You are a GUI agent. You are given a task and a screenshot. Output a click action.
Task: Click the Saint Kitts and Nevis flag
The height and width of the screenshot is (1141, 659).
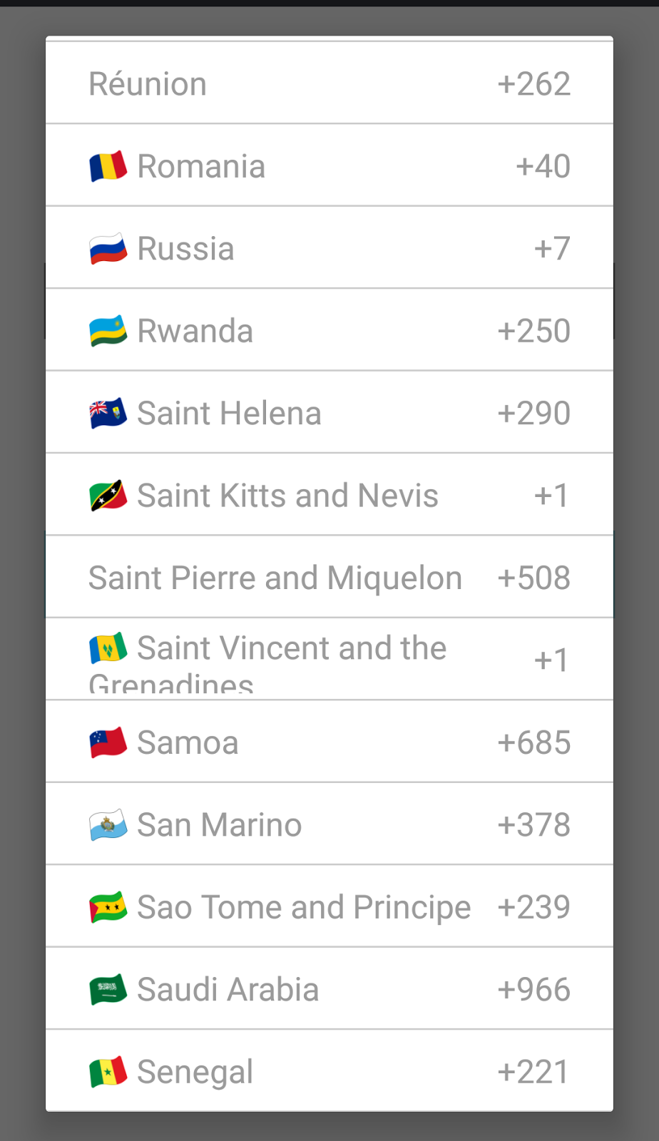pyautogui.click(x=108, y=496)
